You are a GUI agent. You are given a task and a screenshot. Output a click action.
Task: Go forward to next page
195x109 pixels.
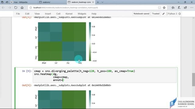[9, 8]
